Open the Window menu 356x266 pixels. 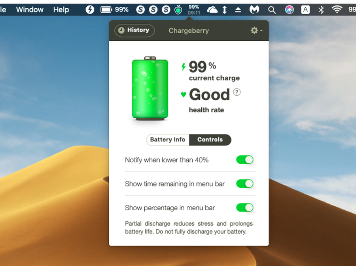click(x=30, y=10)
